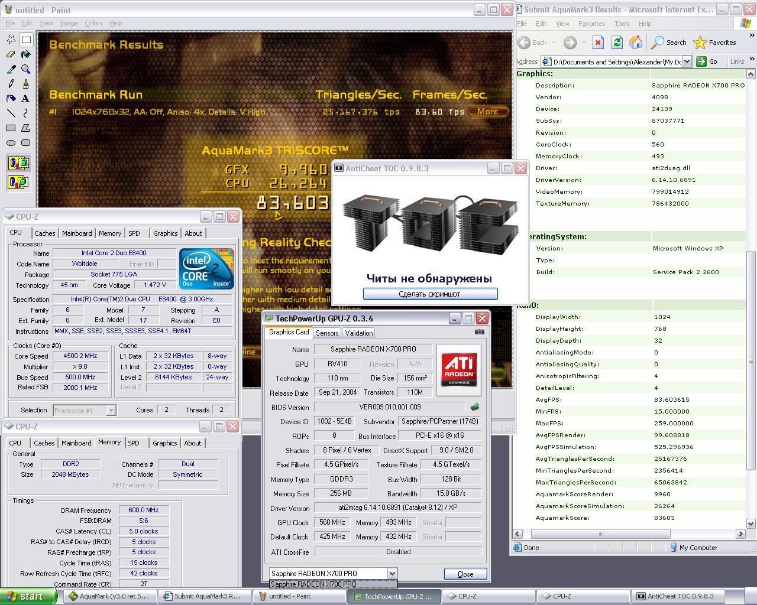The height and width of the screenshot is (605, 757).
Task: Choose the Fill With Color bucket tool
Action: tap(26, 54)
